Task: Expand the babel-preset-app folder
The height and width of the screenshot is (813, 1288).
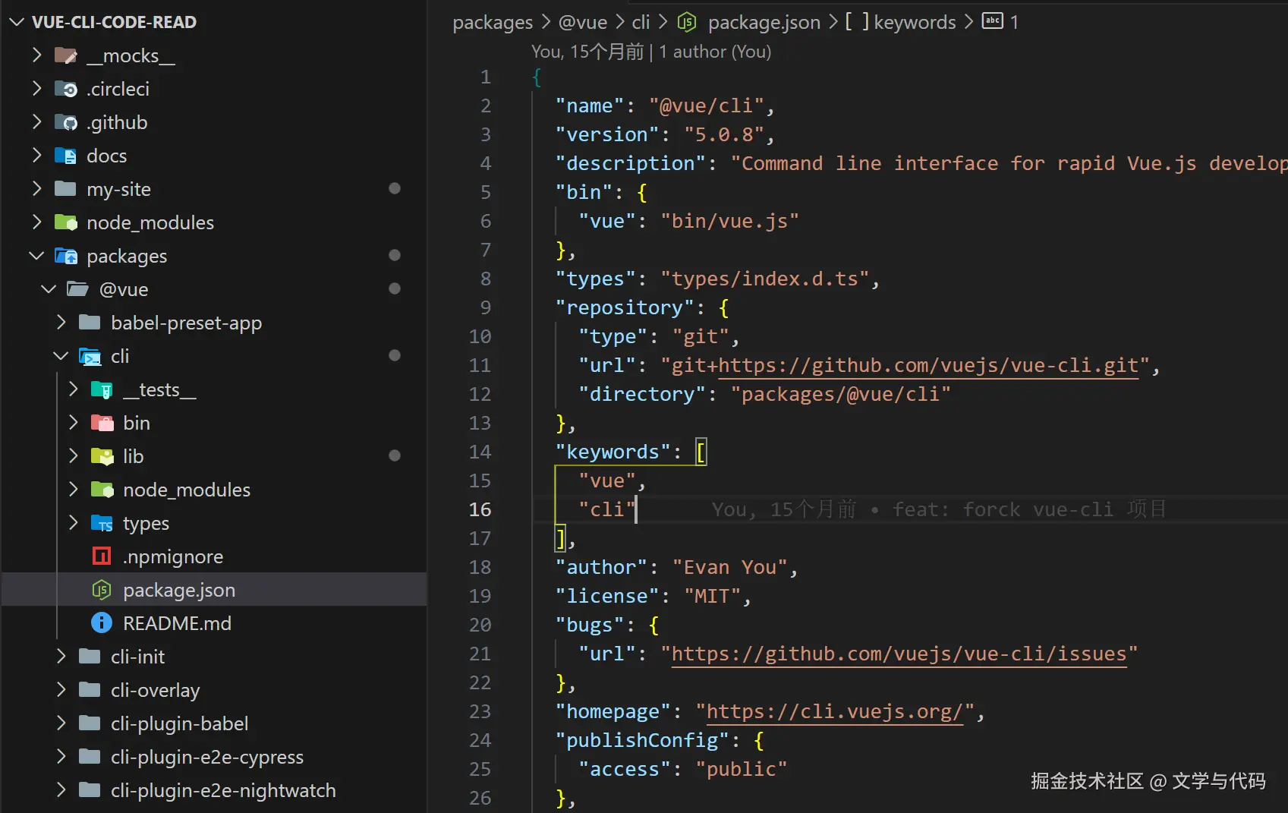Action: coord(61,323)
